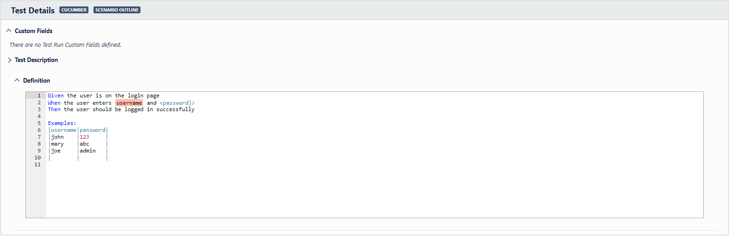Image resolution: width=730 pixels, height=237 pixels.
Task: Click the value 123 in john's row
Action: 85,137
